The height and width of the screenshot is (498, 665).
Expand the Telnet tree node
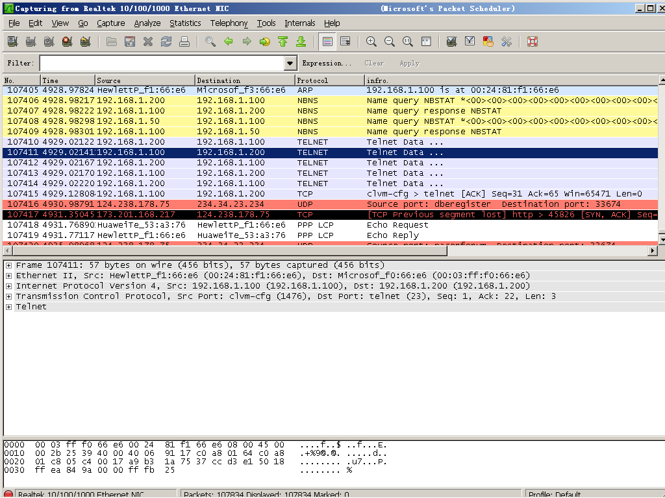(x=8, y=307)
